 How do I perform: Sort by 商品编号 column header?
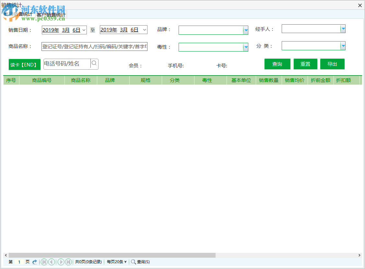42,80
